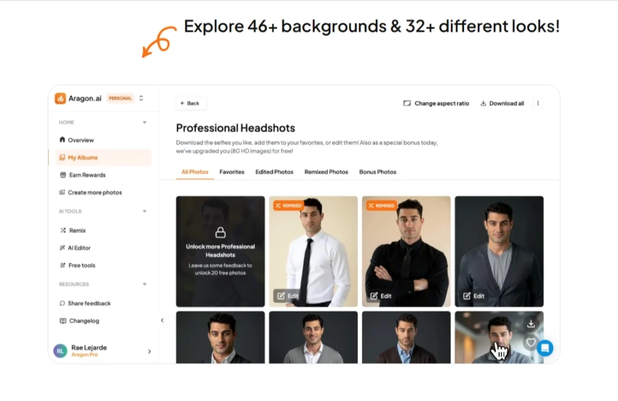Favorite the photo with the heart icon
This screenshot has height=401, width=618.
click(x=530, y=343)
